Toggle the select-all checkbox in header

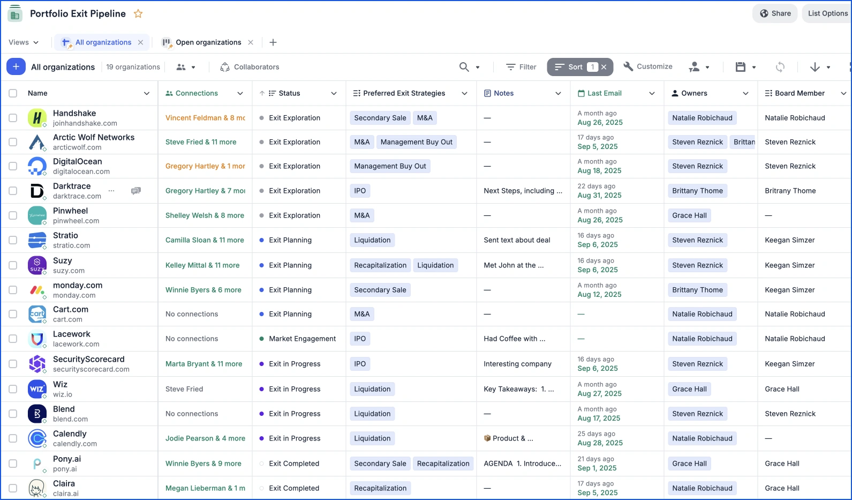[x=13, y=93]
